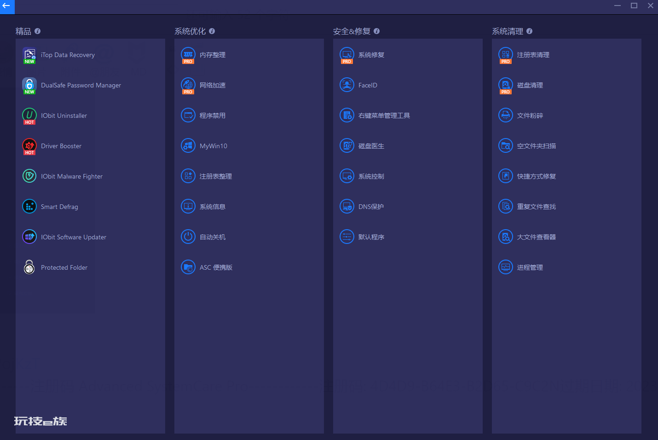
Task: Click the IObit Uninstaller label
Action: (x=64, y=116)
